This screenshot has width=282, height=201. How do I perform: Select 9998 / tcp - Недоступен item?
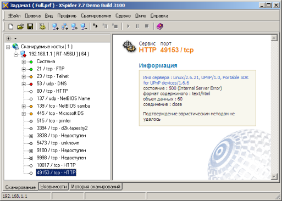tap(61, 158)
